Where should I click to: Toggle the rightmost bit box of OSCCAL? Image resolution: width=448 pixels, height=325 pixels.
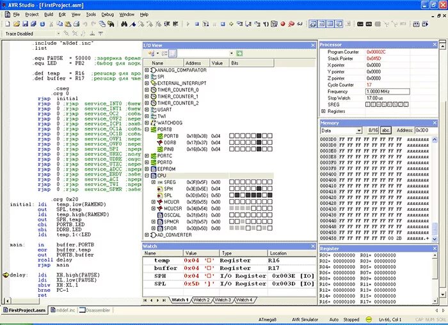(269, 215)
